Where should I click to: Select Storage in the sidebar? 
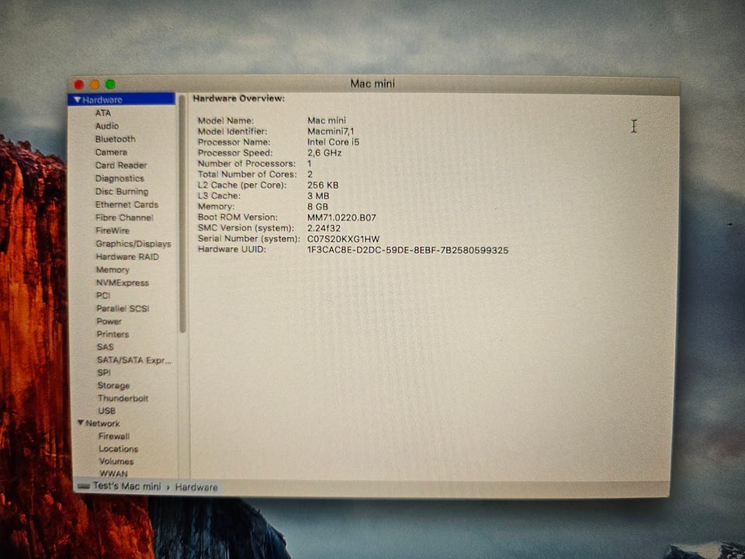pos(113,386)
